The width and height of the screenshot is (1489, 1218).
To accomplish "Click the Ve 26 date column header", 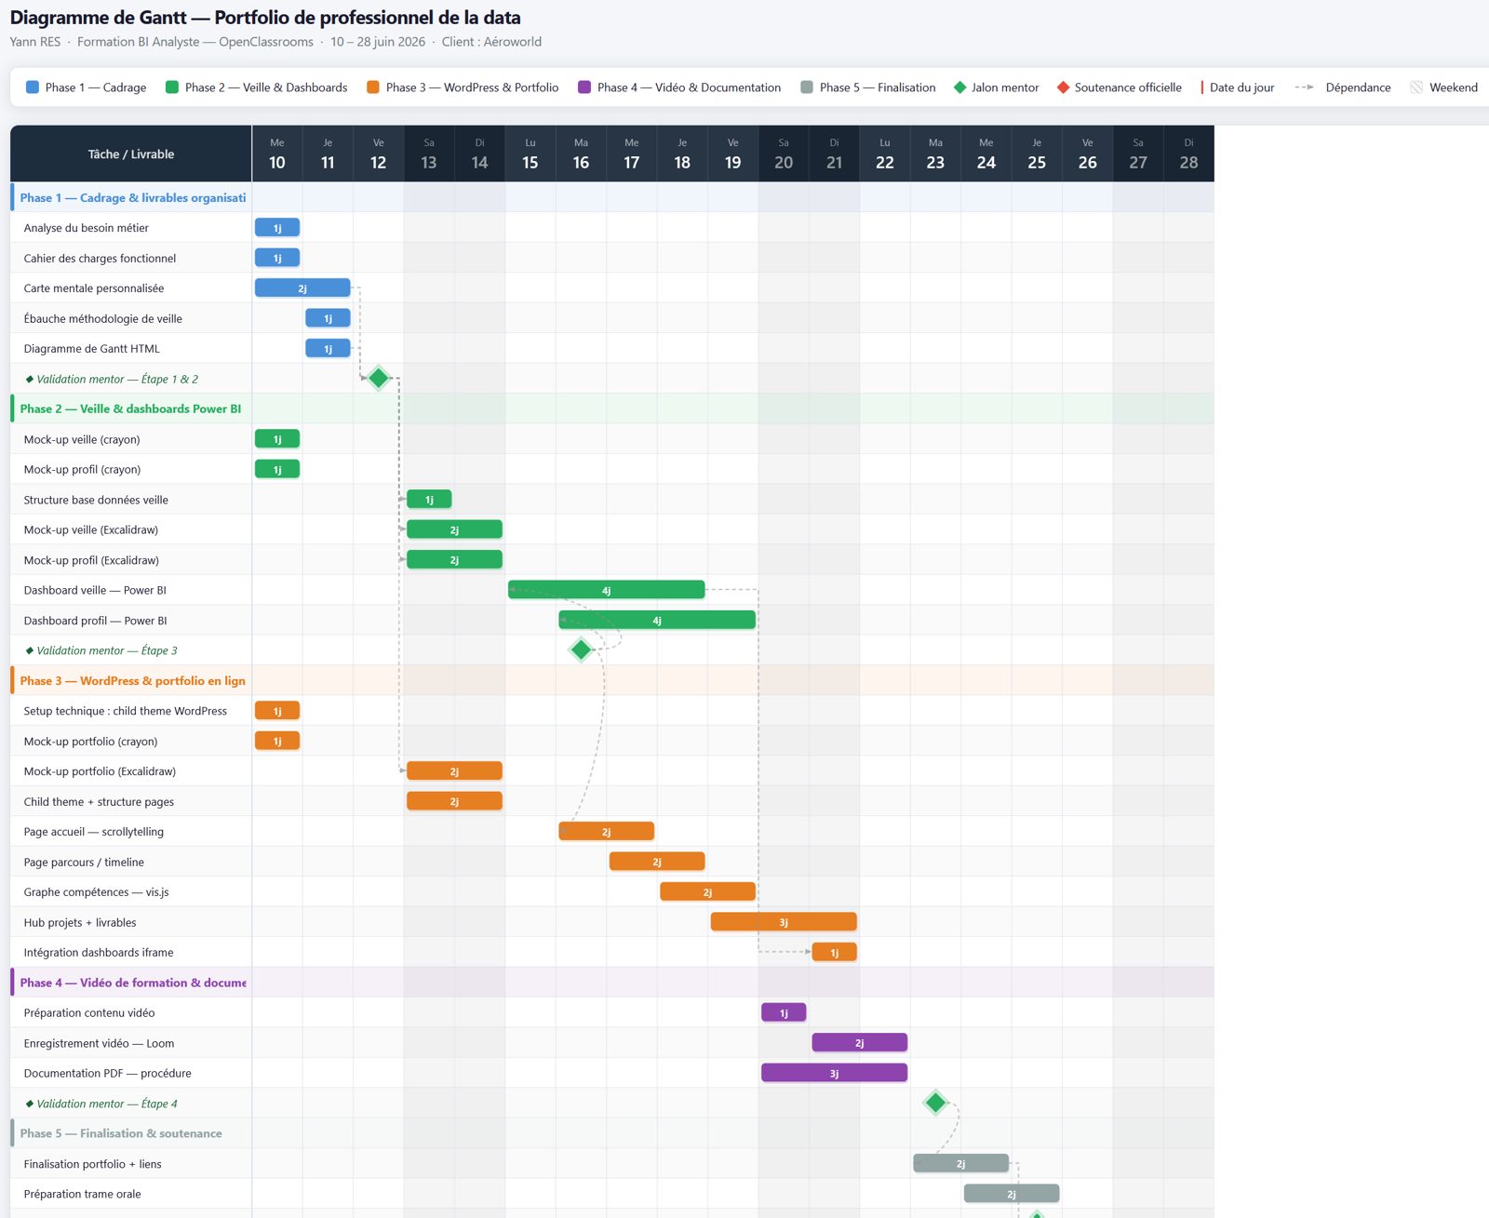I will pyautogui.click(x=1087, y=154).
